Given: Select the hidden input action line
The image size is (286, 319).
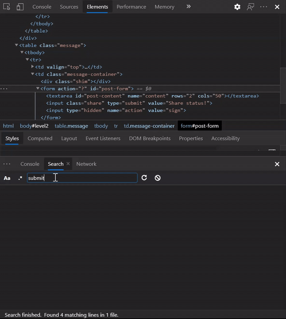Looking at the screenshot, I should [x=116, y=110].
